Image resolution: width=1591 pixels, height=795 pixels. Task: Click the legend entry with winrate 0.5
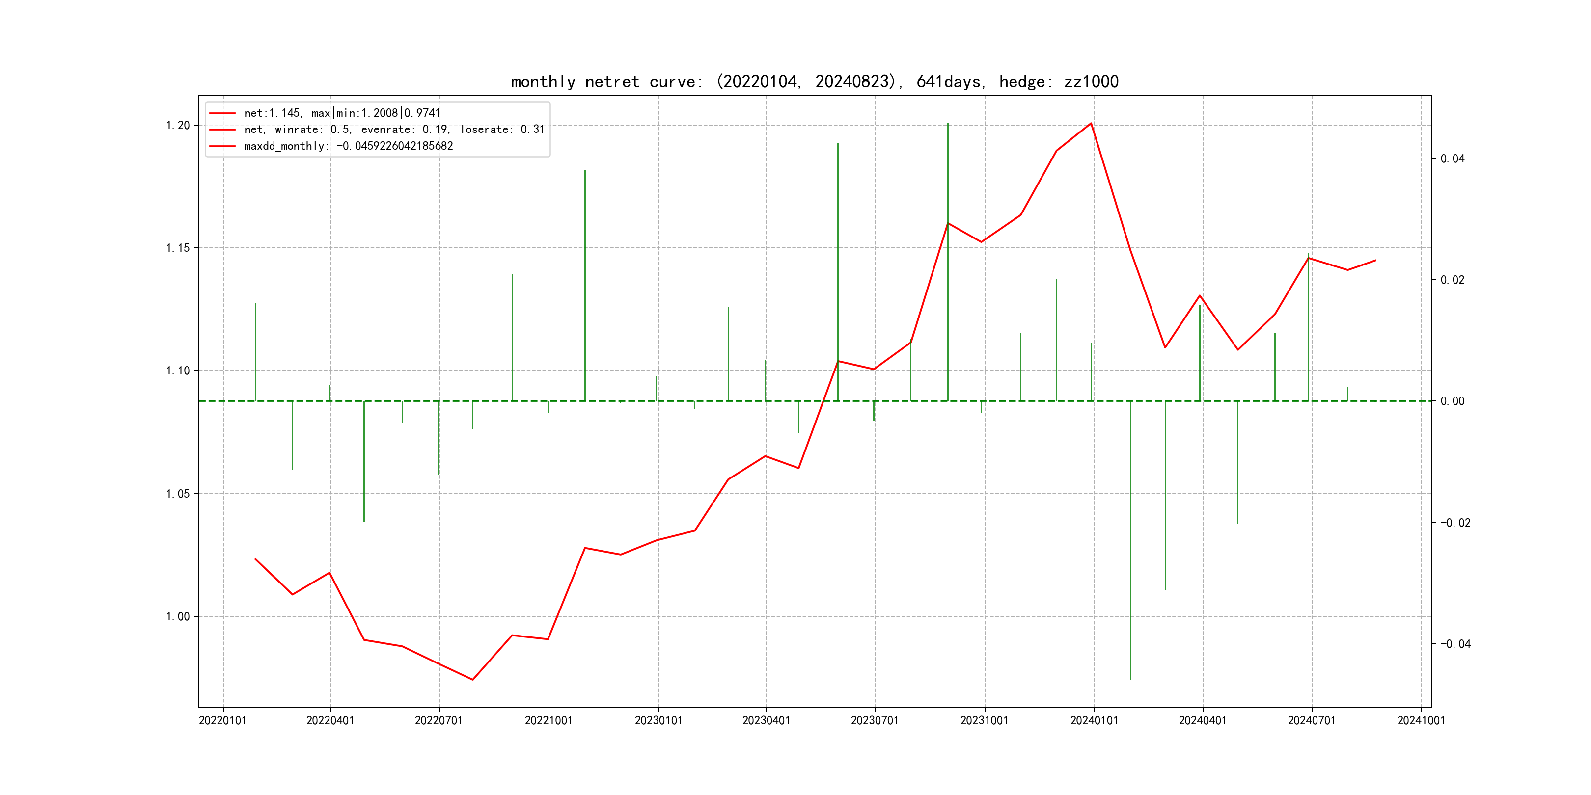pyautogui.click(x=394, y=130)
